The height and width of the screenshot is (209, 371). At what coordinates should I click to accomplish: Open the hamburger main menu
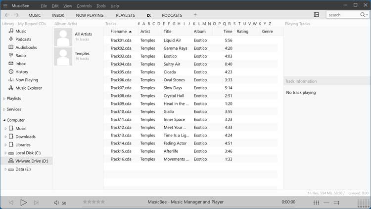coord(5,5)
